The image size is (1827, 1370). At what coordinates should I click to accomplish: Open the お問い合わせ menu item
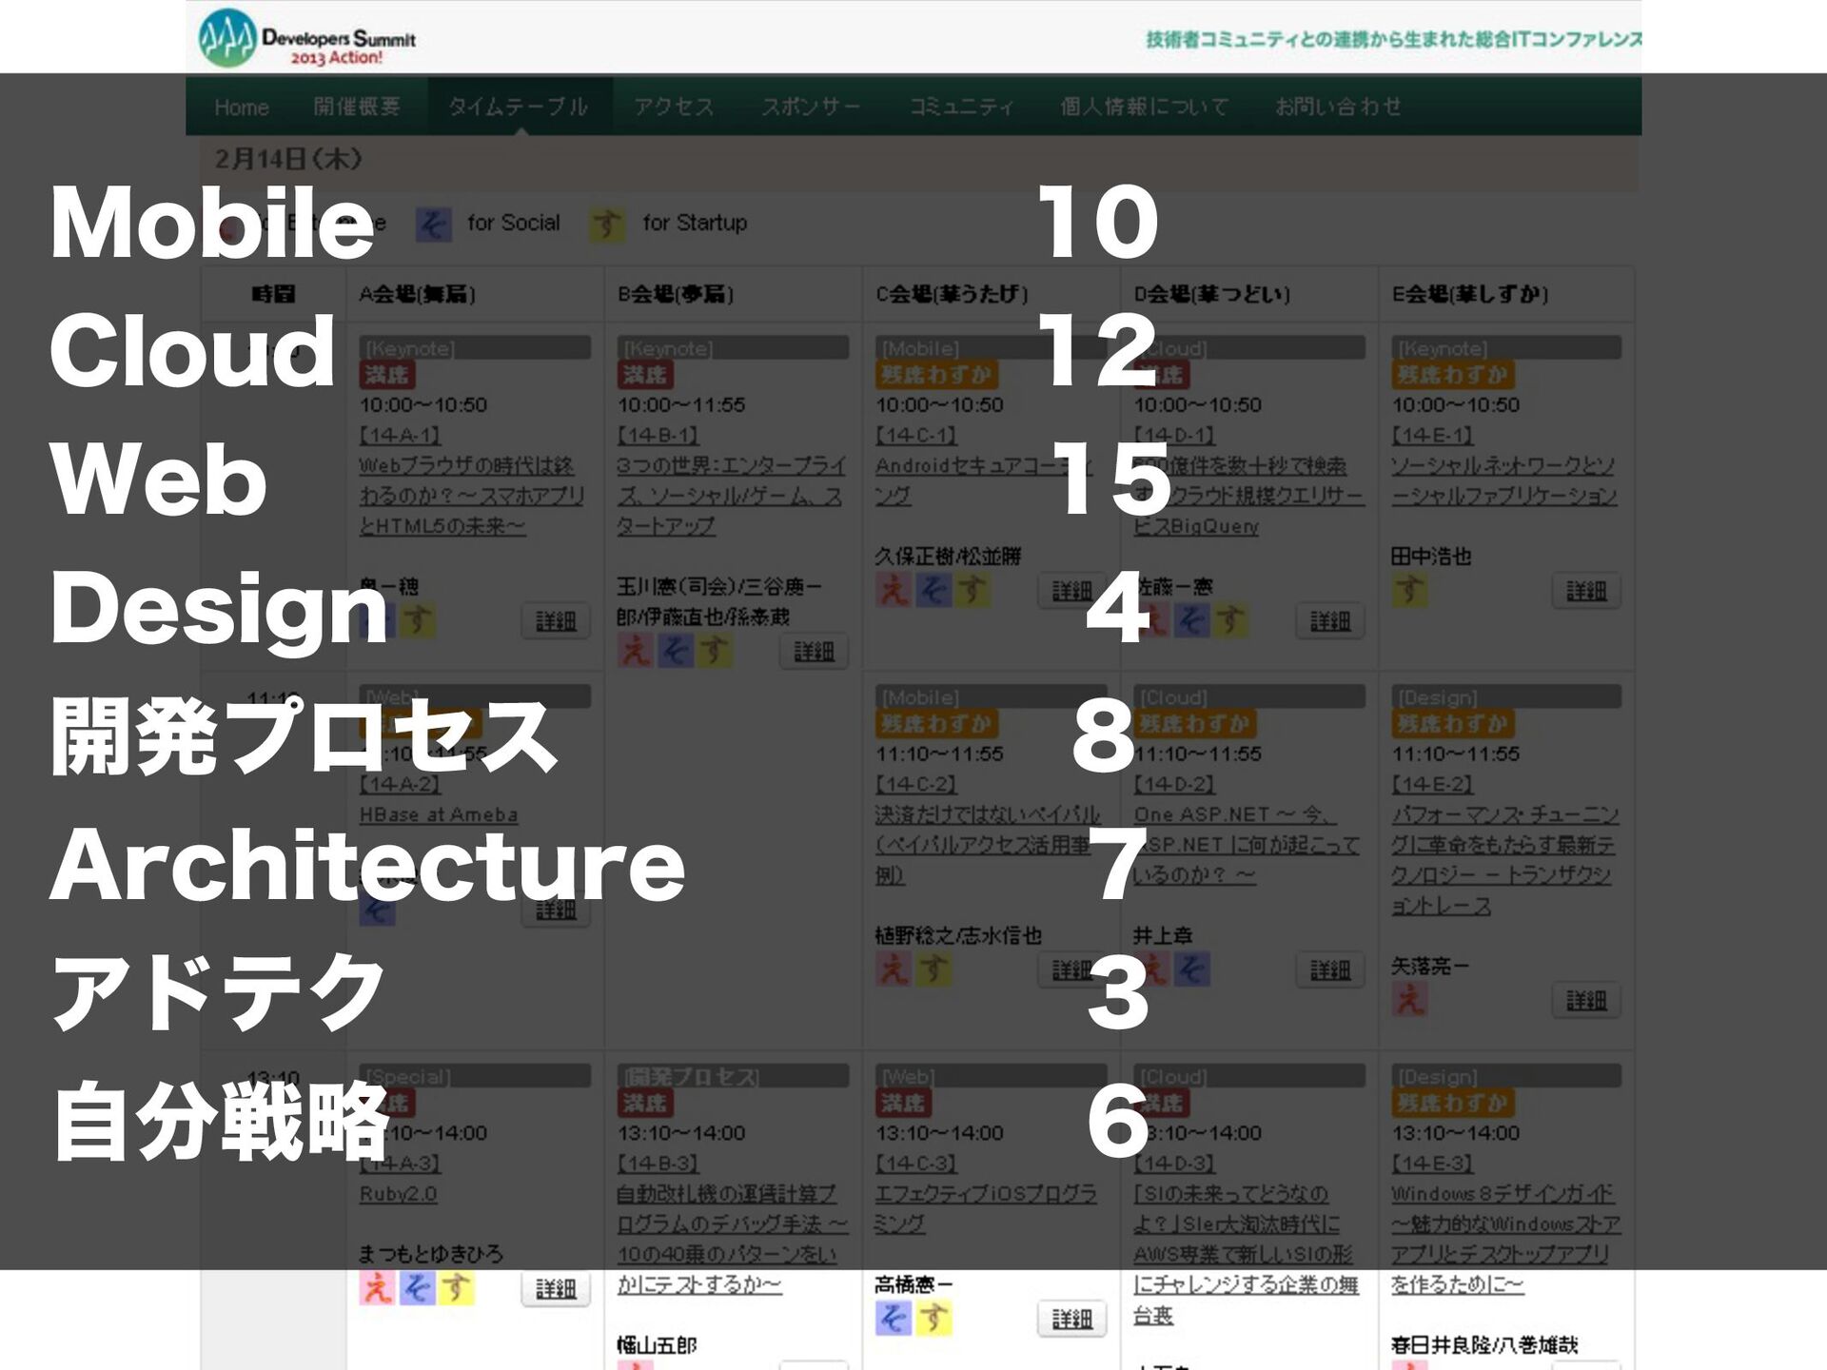pos(1339,107)
